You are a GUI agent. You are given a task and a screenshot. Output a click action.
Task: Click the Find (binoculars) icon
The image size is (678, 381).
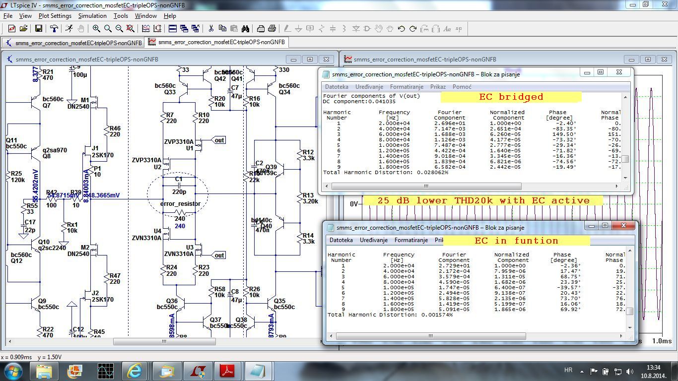(246, 29)
